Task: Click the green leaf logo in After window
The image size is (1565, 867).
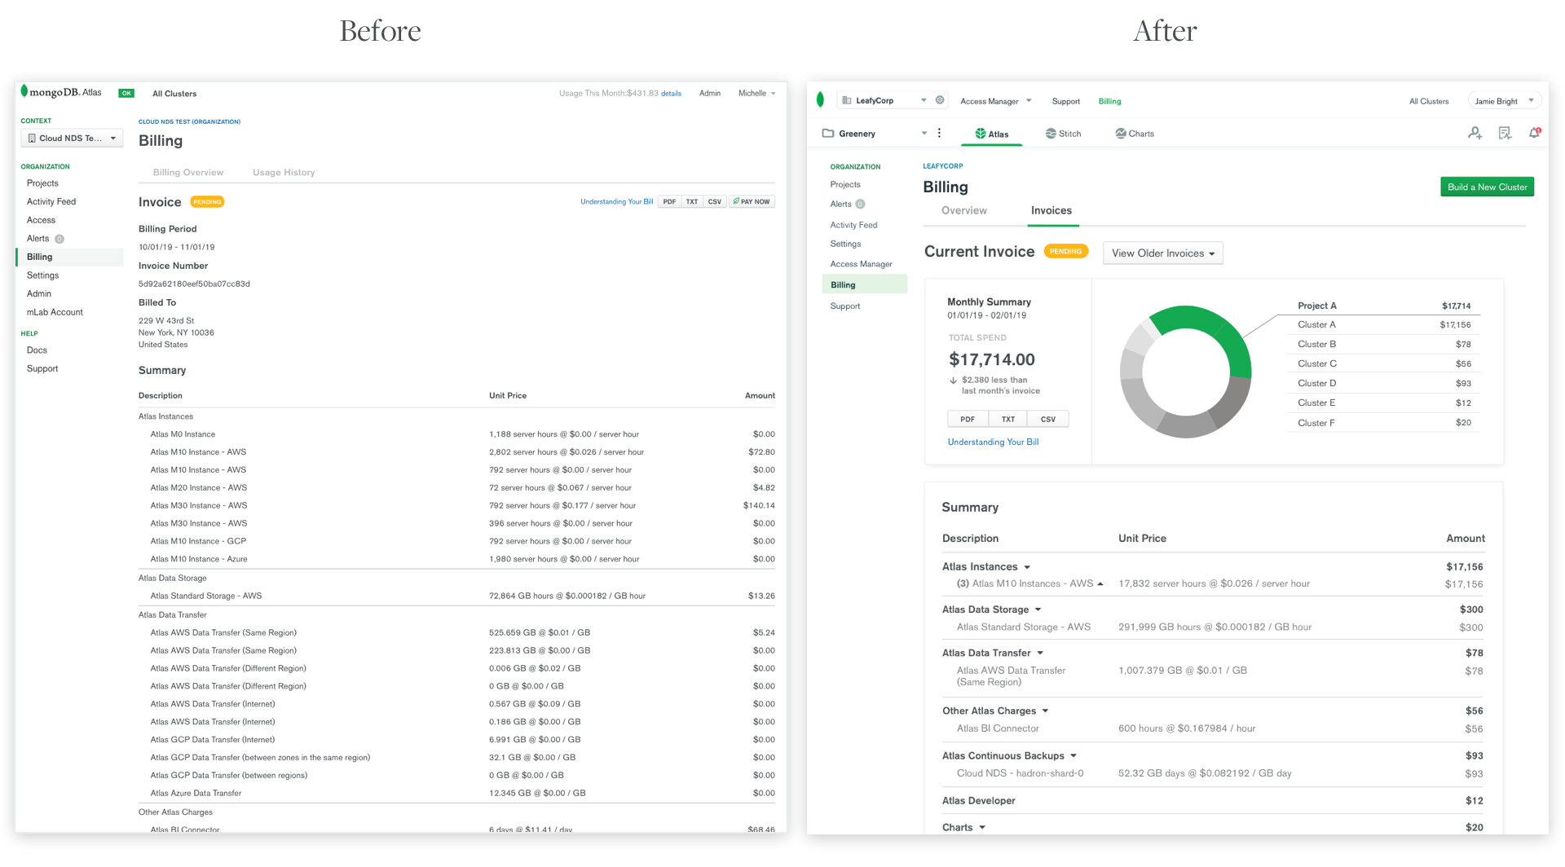Action: [820, 99]
